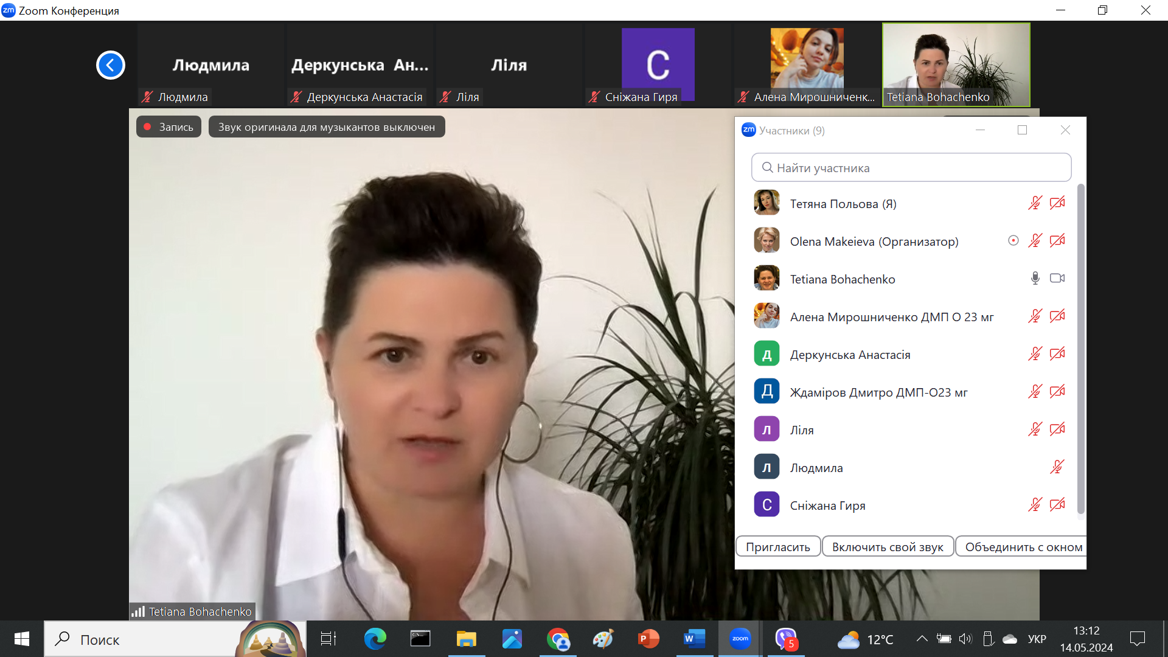This screenshot has height=657, width=1168.
Task: Open Viber from the taskbar
Action: (785, 639)
